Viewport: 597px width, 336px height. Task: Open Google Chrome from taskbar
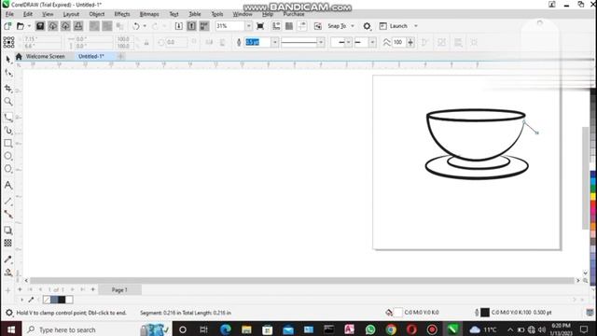391,329
